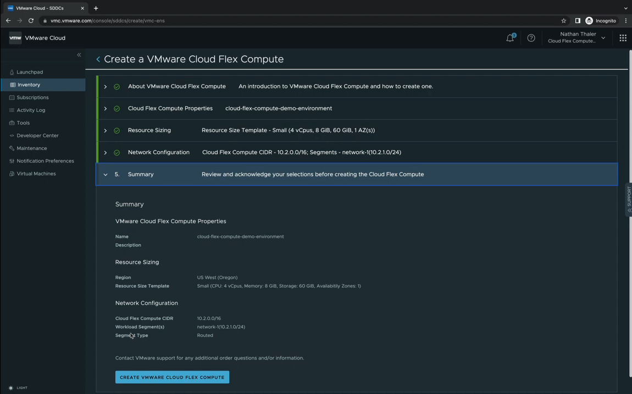This screenshot has height=394, width=632.
Task: Click the Launchpad rocket icon
Action: 12,72
